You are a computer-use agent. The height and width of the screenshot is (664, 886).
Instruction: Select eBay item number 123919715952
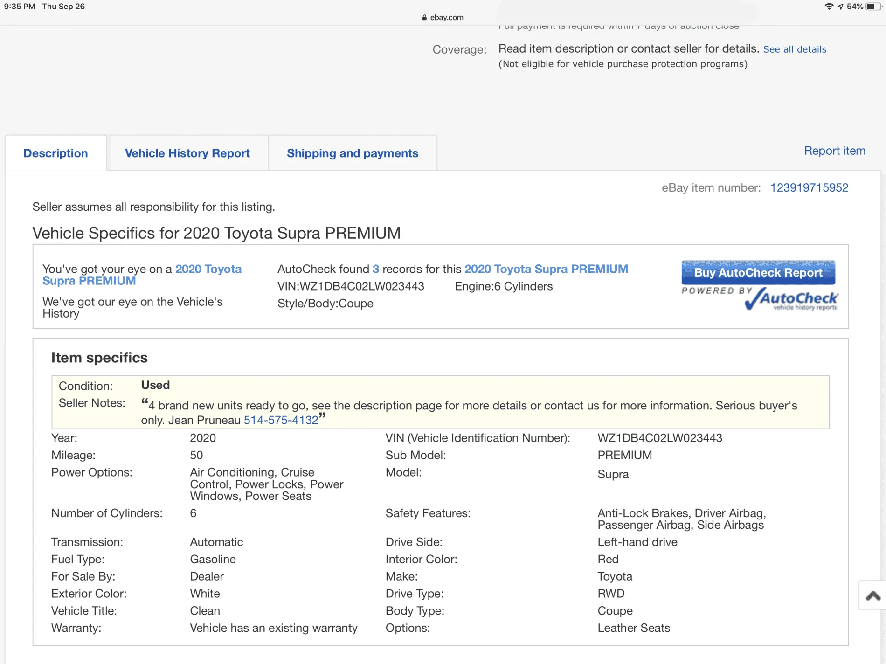tap(809, 187)
